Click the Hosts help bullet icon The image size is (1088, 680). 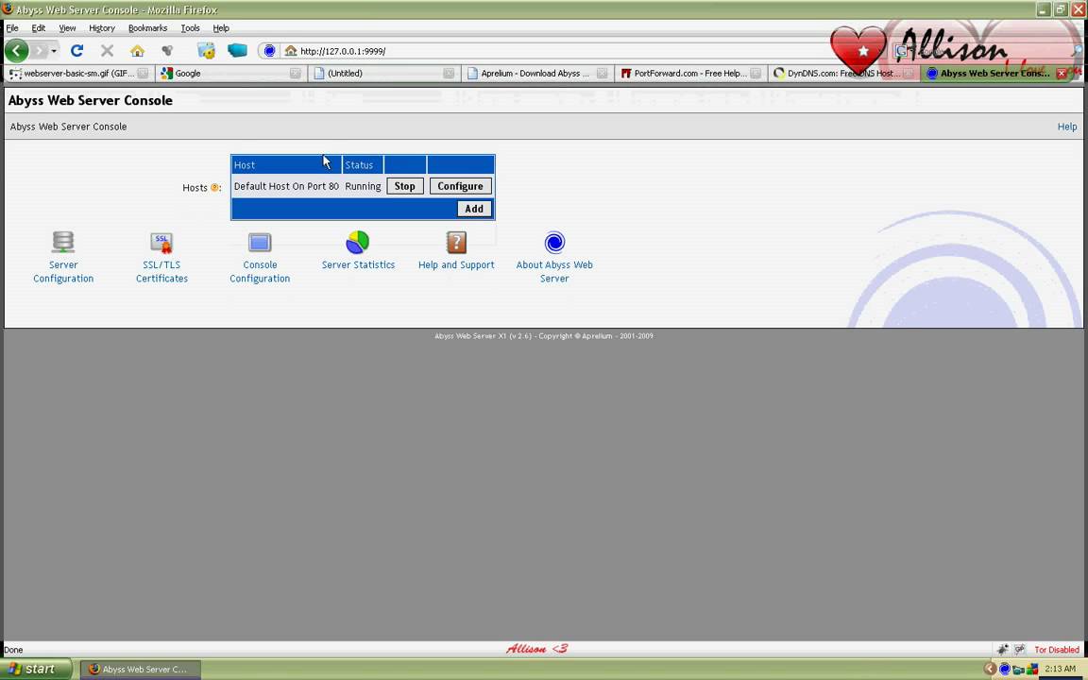214,187
